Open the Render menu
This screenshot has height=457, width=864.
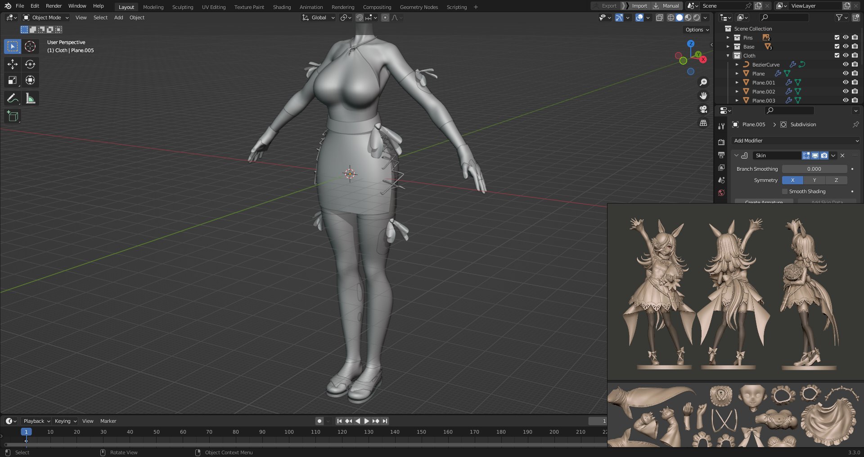pyautogui.click(x=54, y=6)
